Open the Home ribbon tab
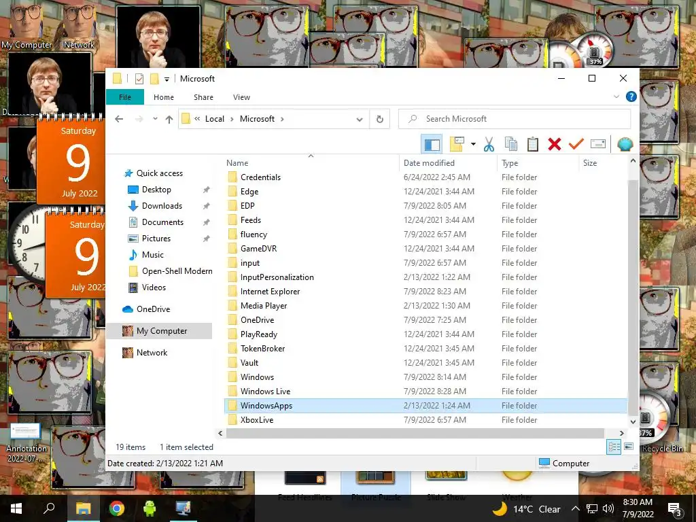The height and width of the screenshot is (522, 696). [164, 97]
